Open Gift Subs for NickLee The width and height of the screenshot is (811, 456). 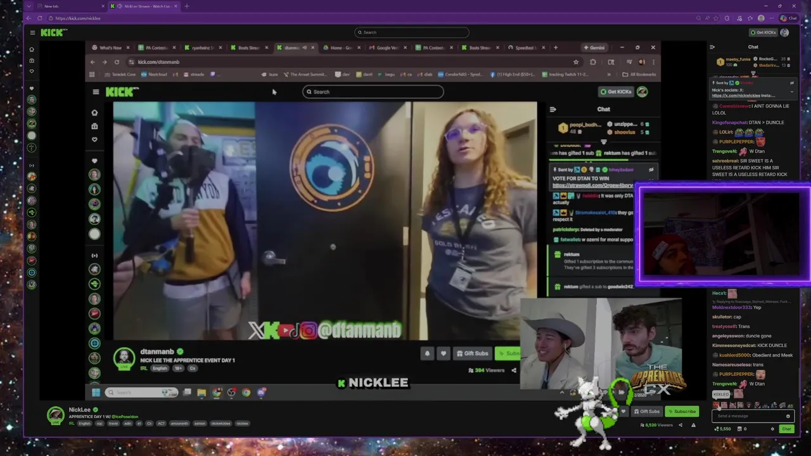[646, 411]
